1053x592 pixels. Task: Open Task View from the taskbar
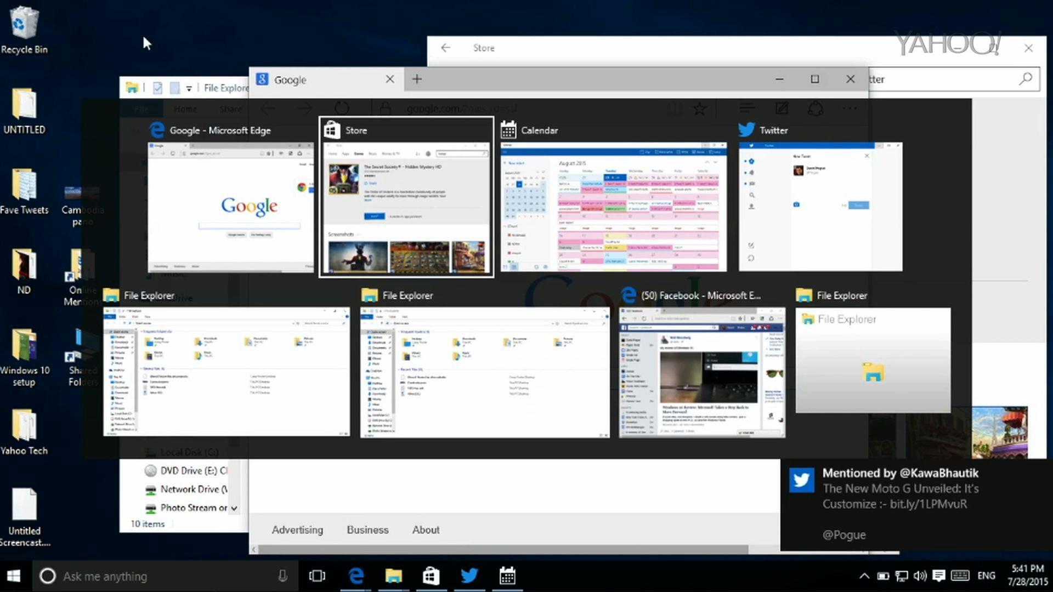tap(317, 576)
